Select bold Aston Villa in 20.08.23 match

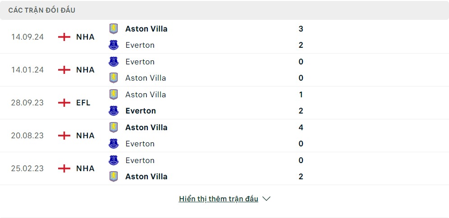[147, 127]
